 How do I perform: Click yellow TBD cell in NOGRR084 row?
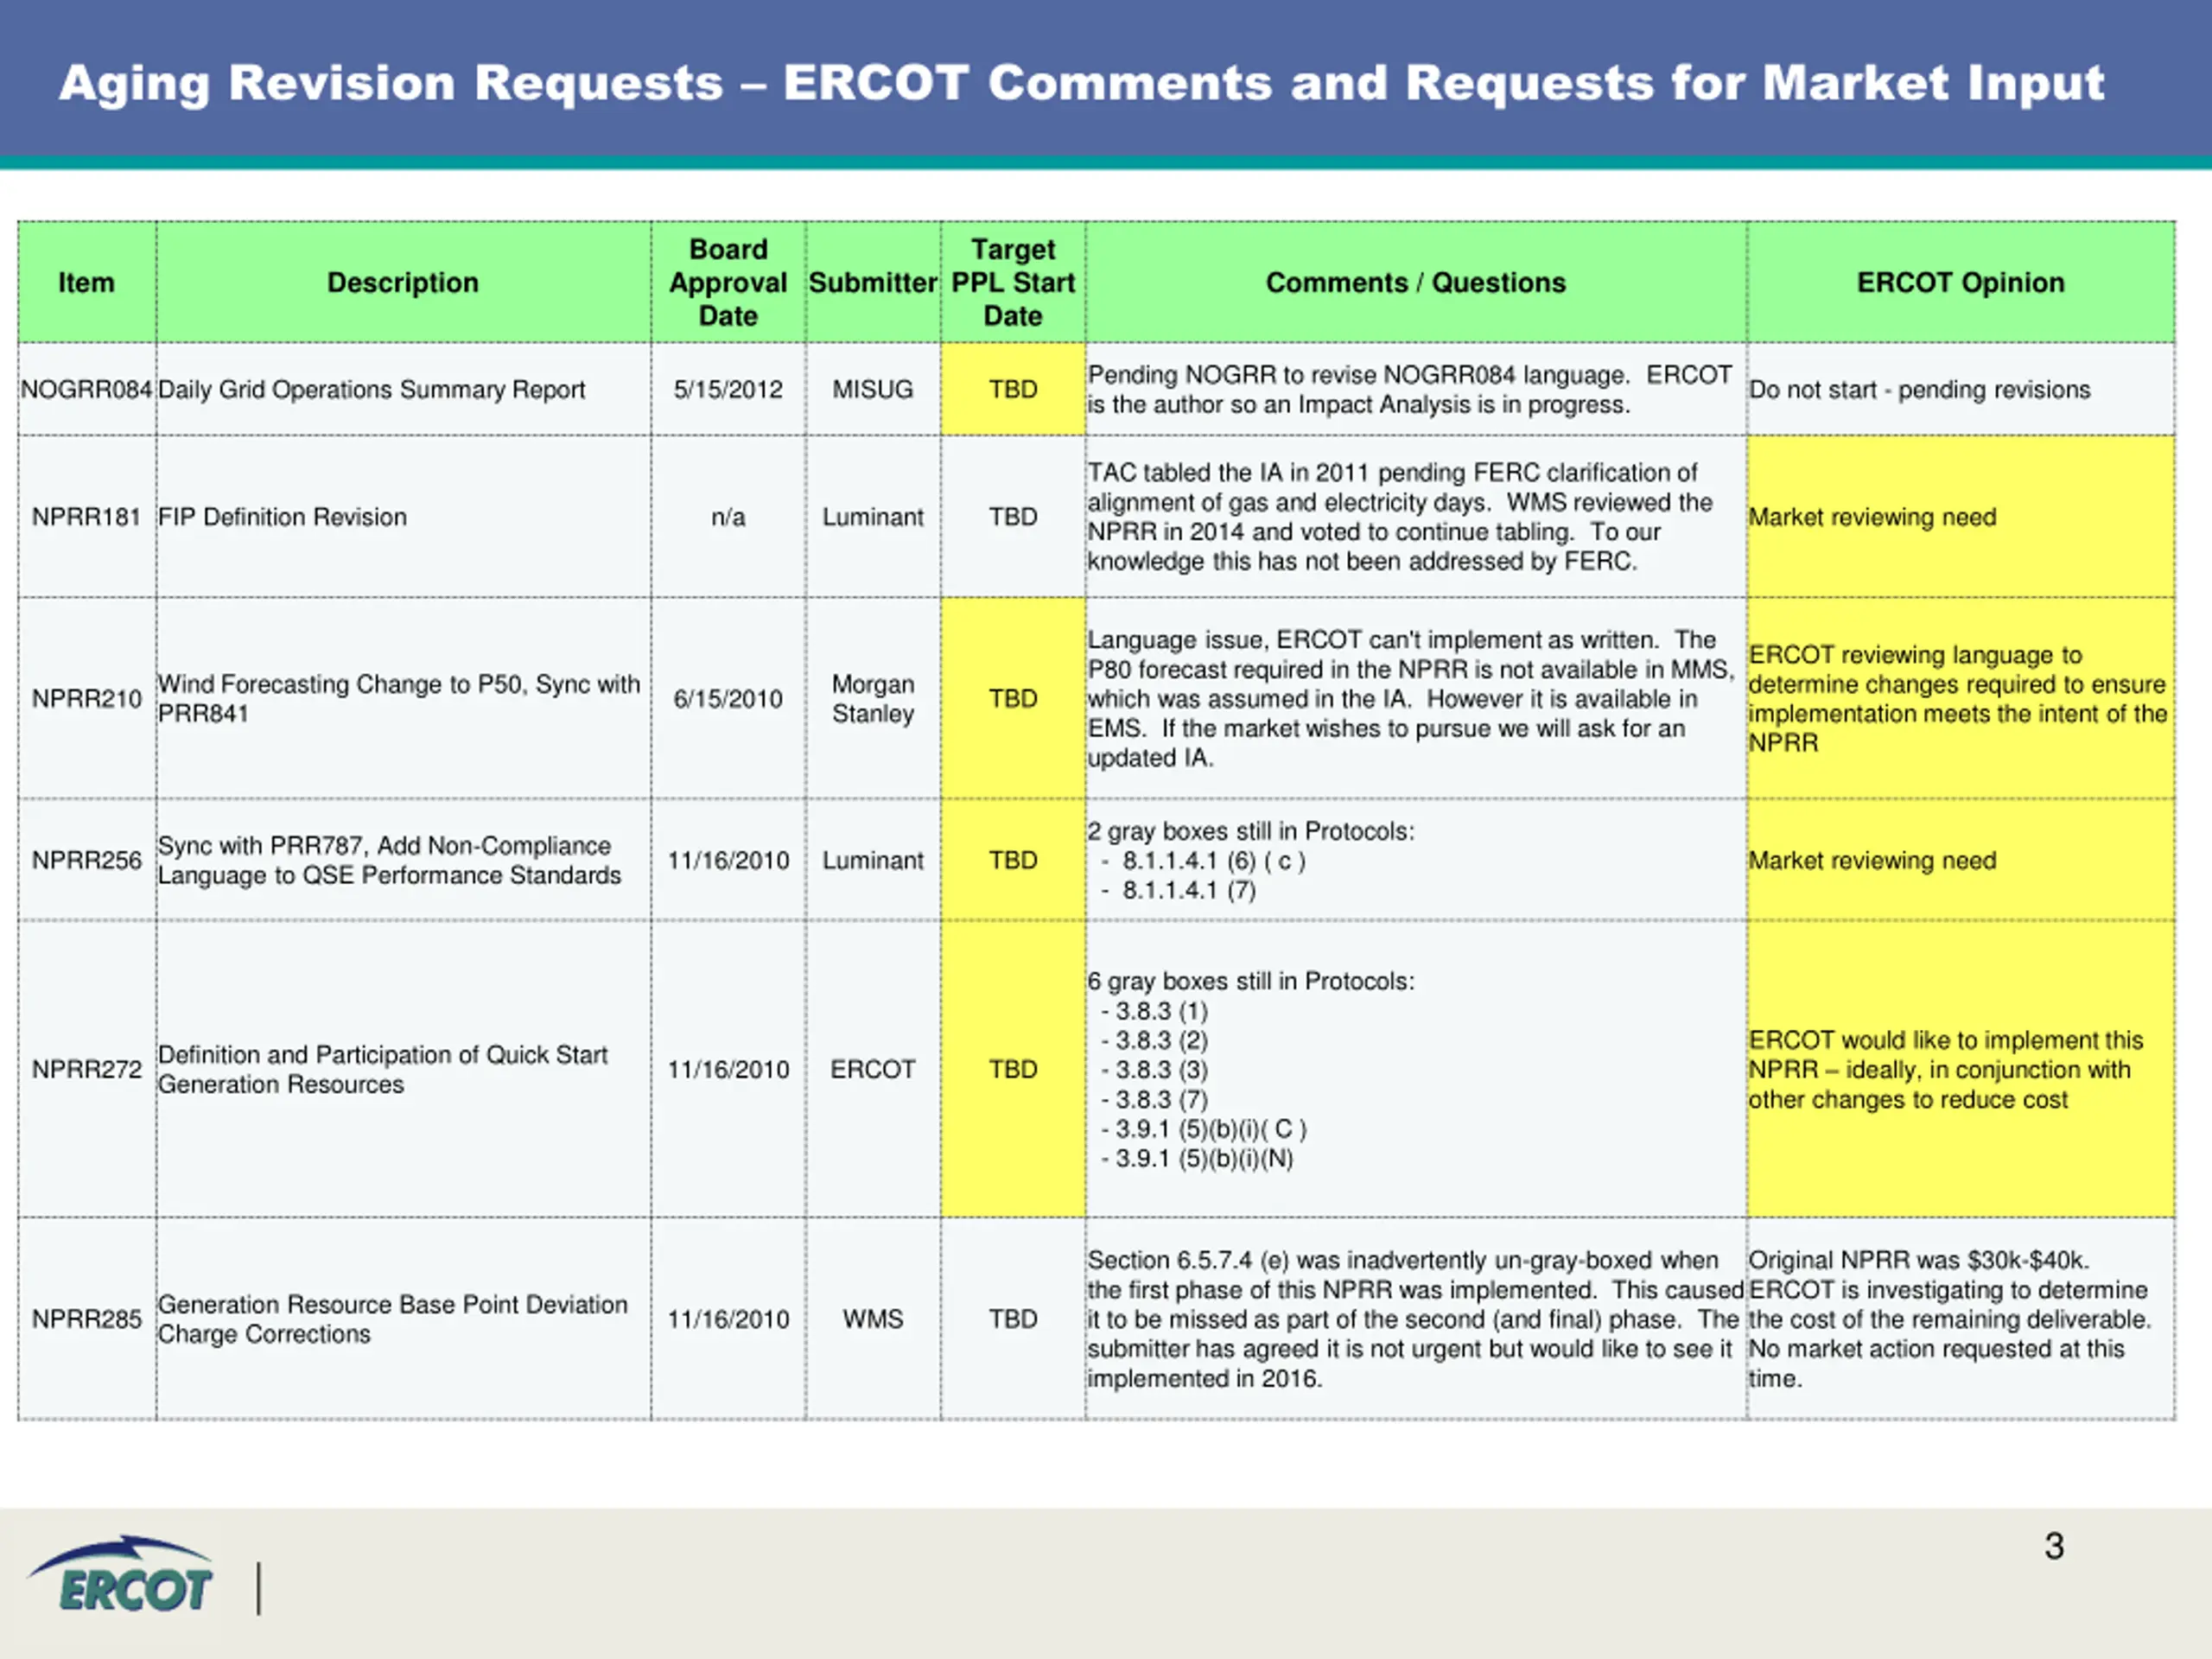[1013, 389]
